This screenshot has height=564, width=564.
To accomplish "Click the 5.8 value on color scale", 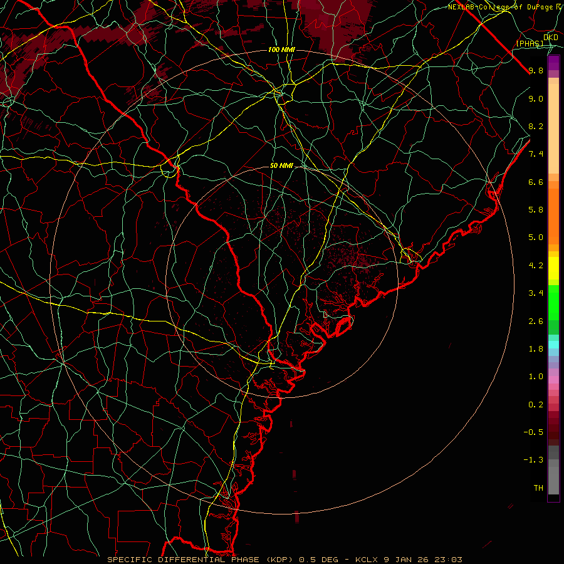I will tap(536, 210).
